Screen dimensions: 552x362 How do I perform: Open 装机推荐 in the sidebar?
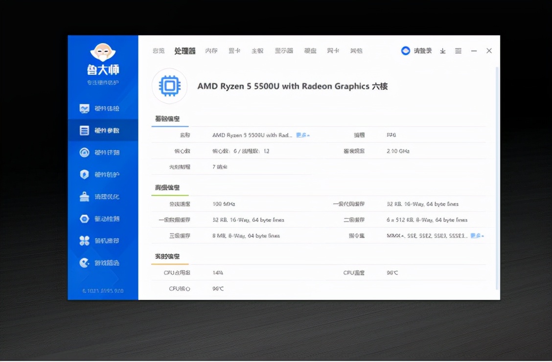click(x=103, y=241)
